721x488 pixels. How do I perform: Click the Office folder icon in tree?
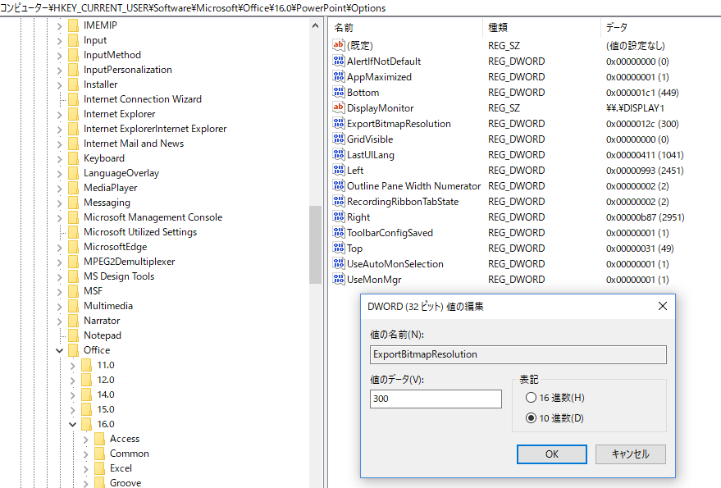coord(73,350)
